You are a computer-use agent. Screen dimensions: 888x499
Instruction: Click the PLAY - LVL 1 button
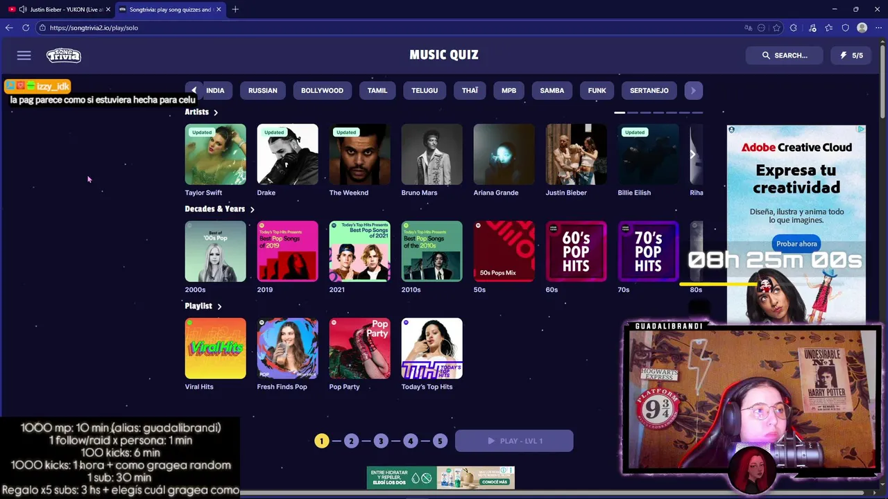pyautogui.click(x=514, y=441)
